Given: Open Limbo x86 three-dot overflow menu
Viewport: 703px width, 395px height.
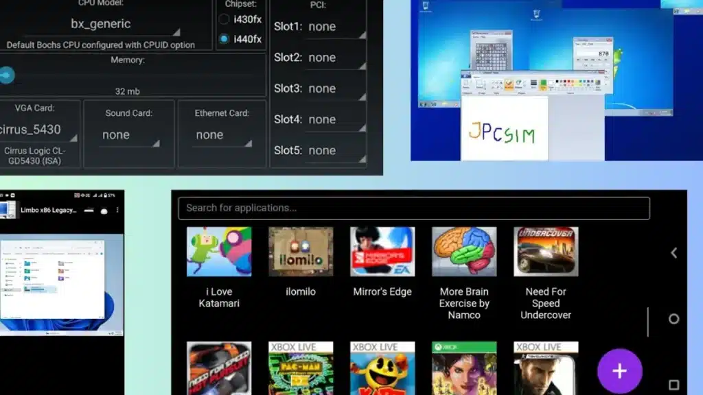Looking at the screenshot, I should pos(117,210).
